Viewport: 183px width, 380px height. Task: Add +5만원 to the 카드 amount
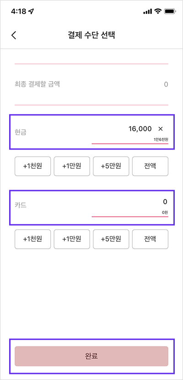tap(111, 239)
